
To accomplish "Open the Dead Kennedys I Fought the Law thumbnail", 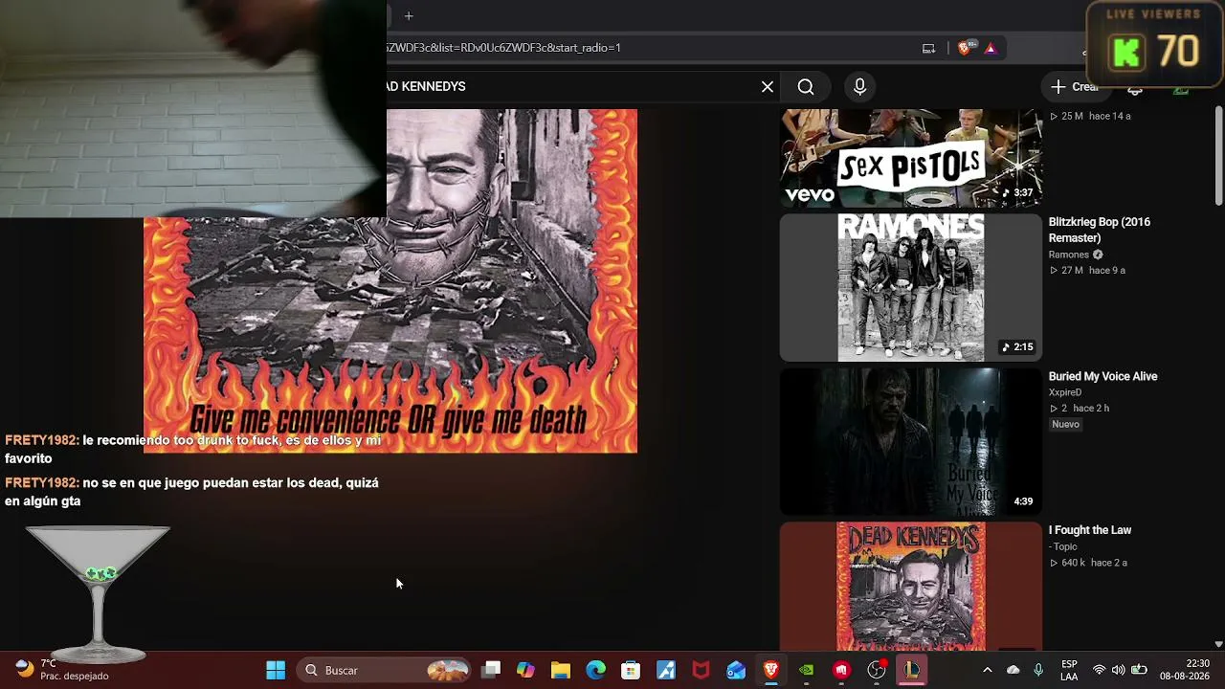I will (x=911, y=587).
